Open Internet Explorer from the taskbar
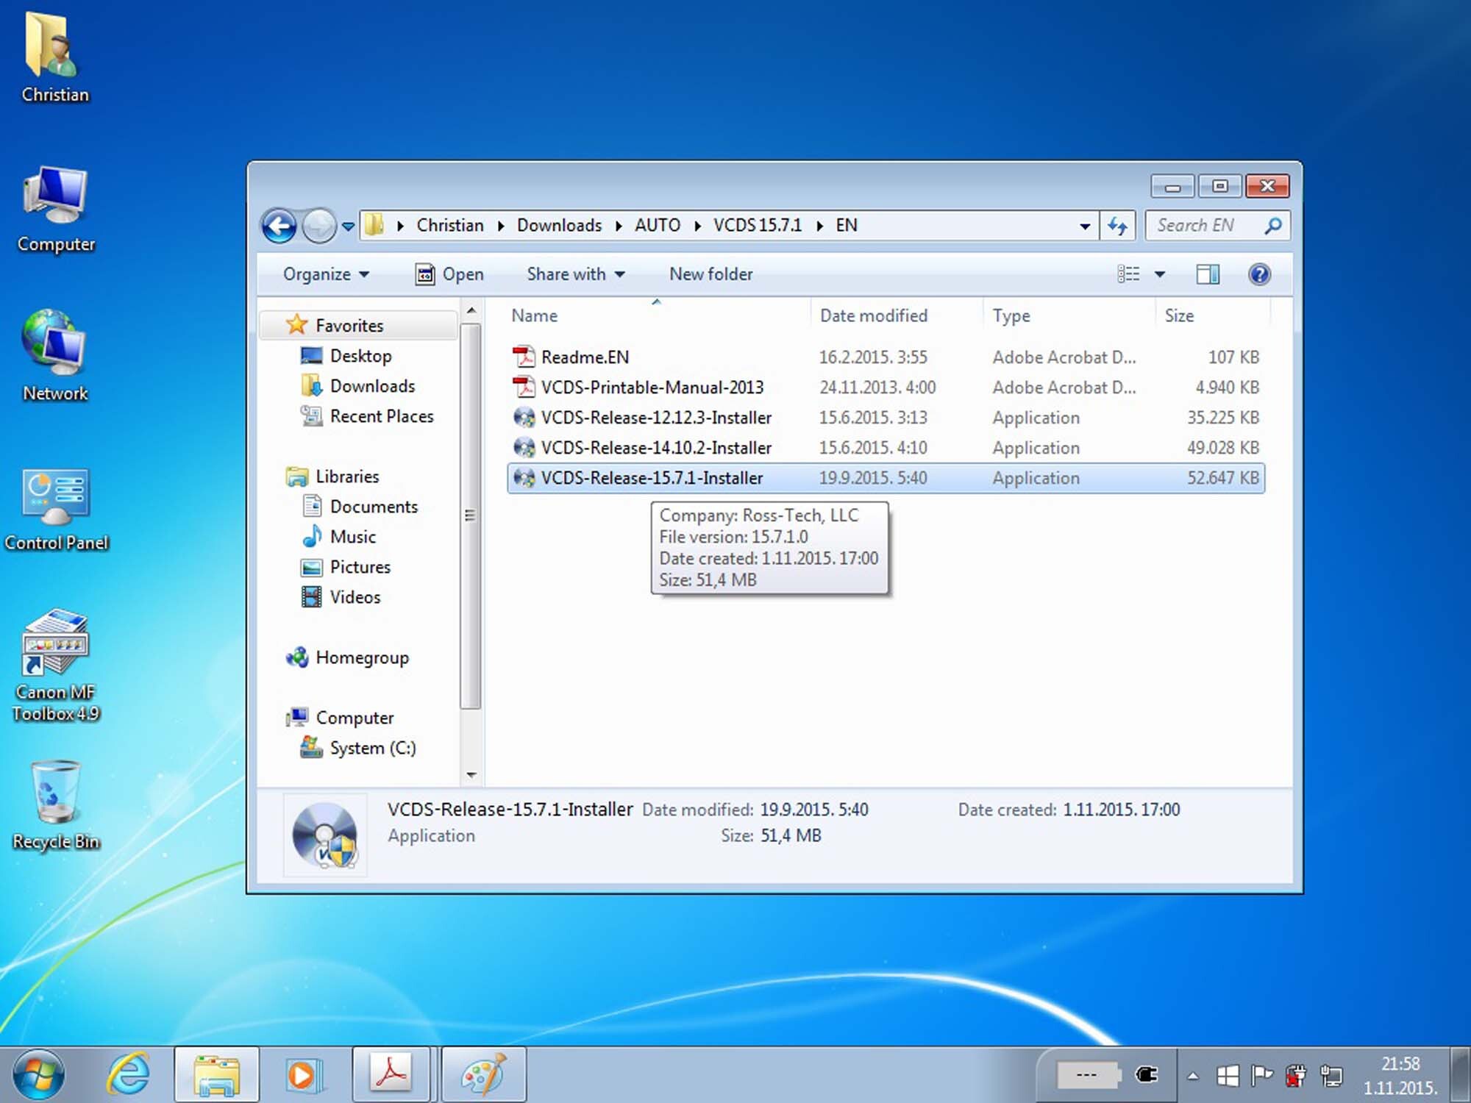 click(129, 1074)
